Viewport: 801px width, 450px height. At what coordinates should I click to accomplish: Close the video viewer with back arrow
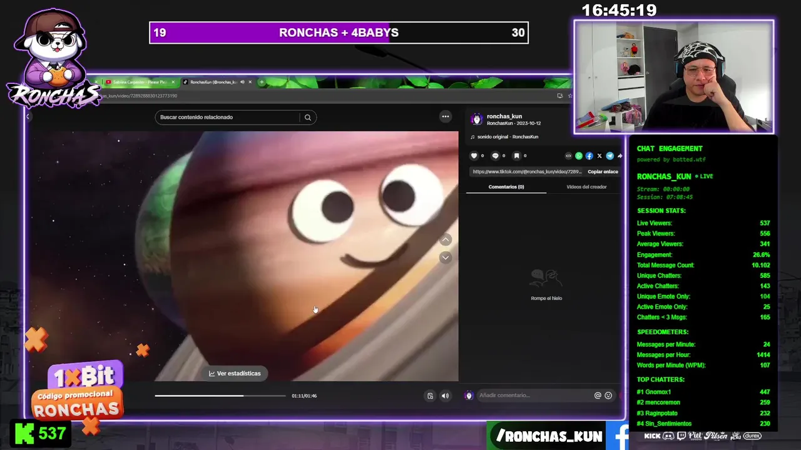pyautogui.click(x=28, y=116)
